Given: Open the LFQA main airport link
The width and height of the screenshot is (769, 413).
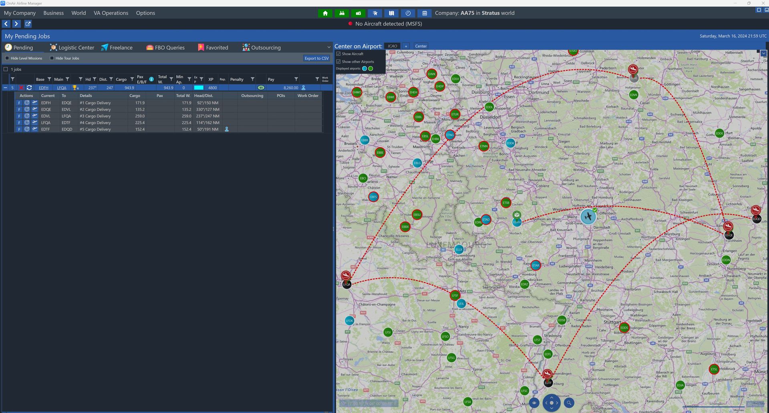Looking at the screenshot, I should point(62,88).
